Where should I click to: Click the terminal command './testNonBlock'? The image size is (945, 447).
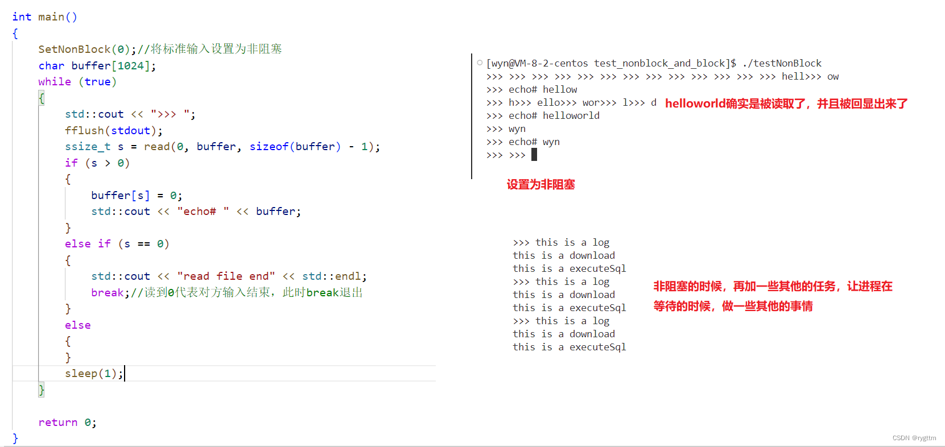782,63
